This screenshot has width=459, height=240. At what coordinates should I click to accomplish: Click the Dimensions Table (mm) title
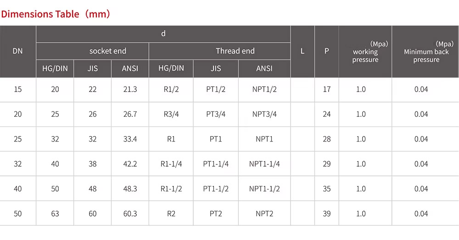pos(56,14)
